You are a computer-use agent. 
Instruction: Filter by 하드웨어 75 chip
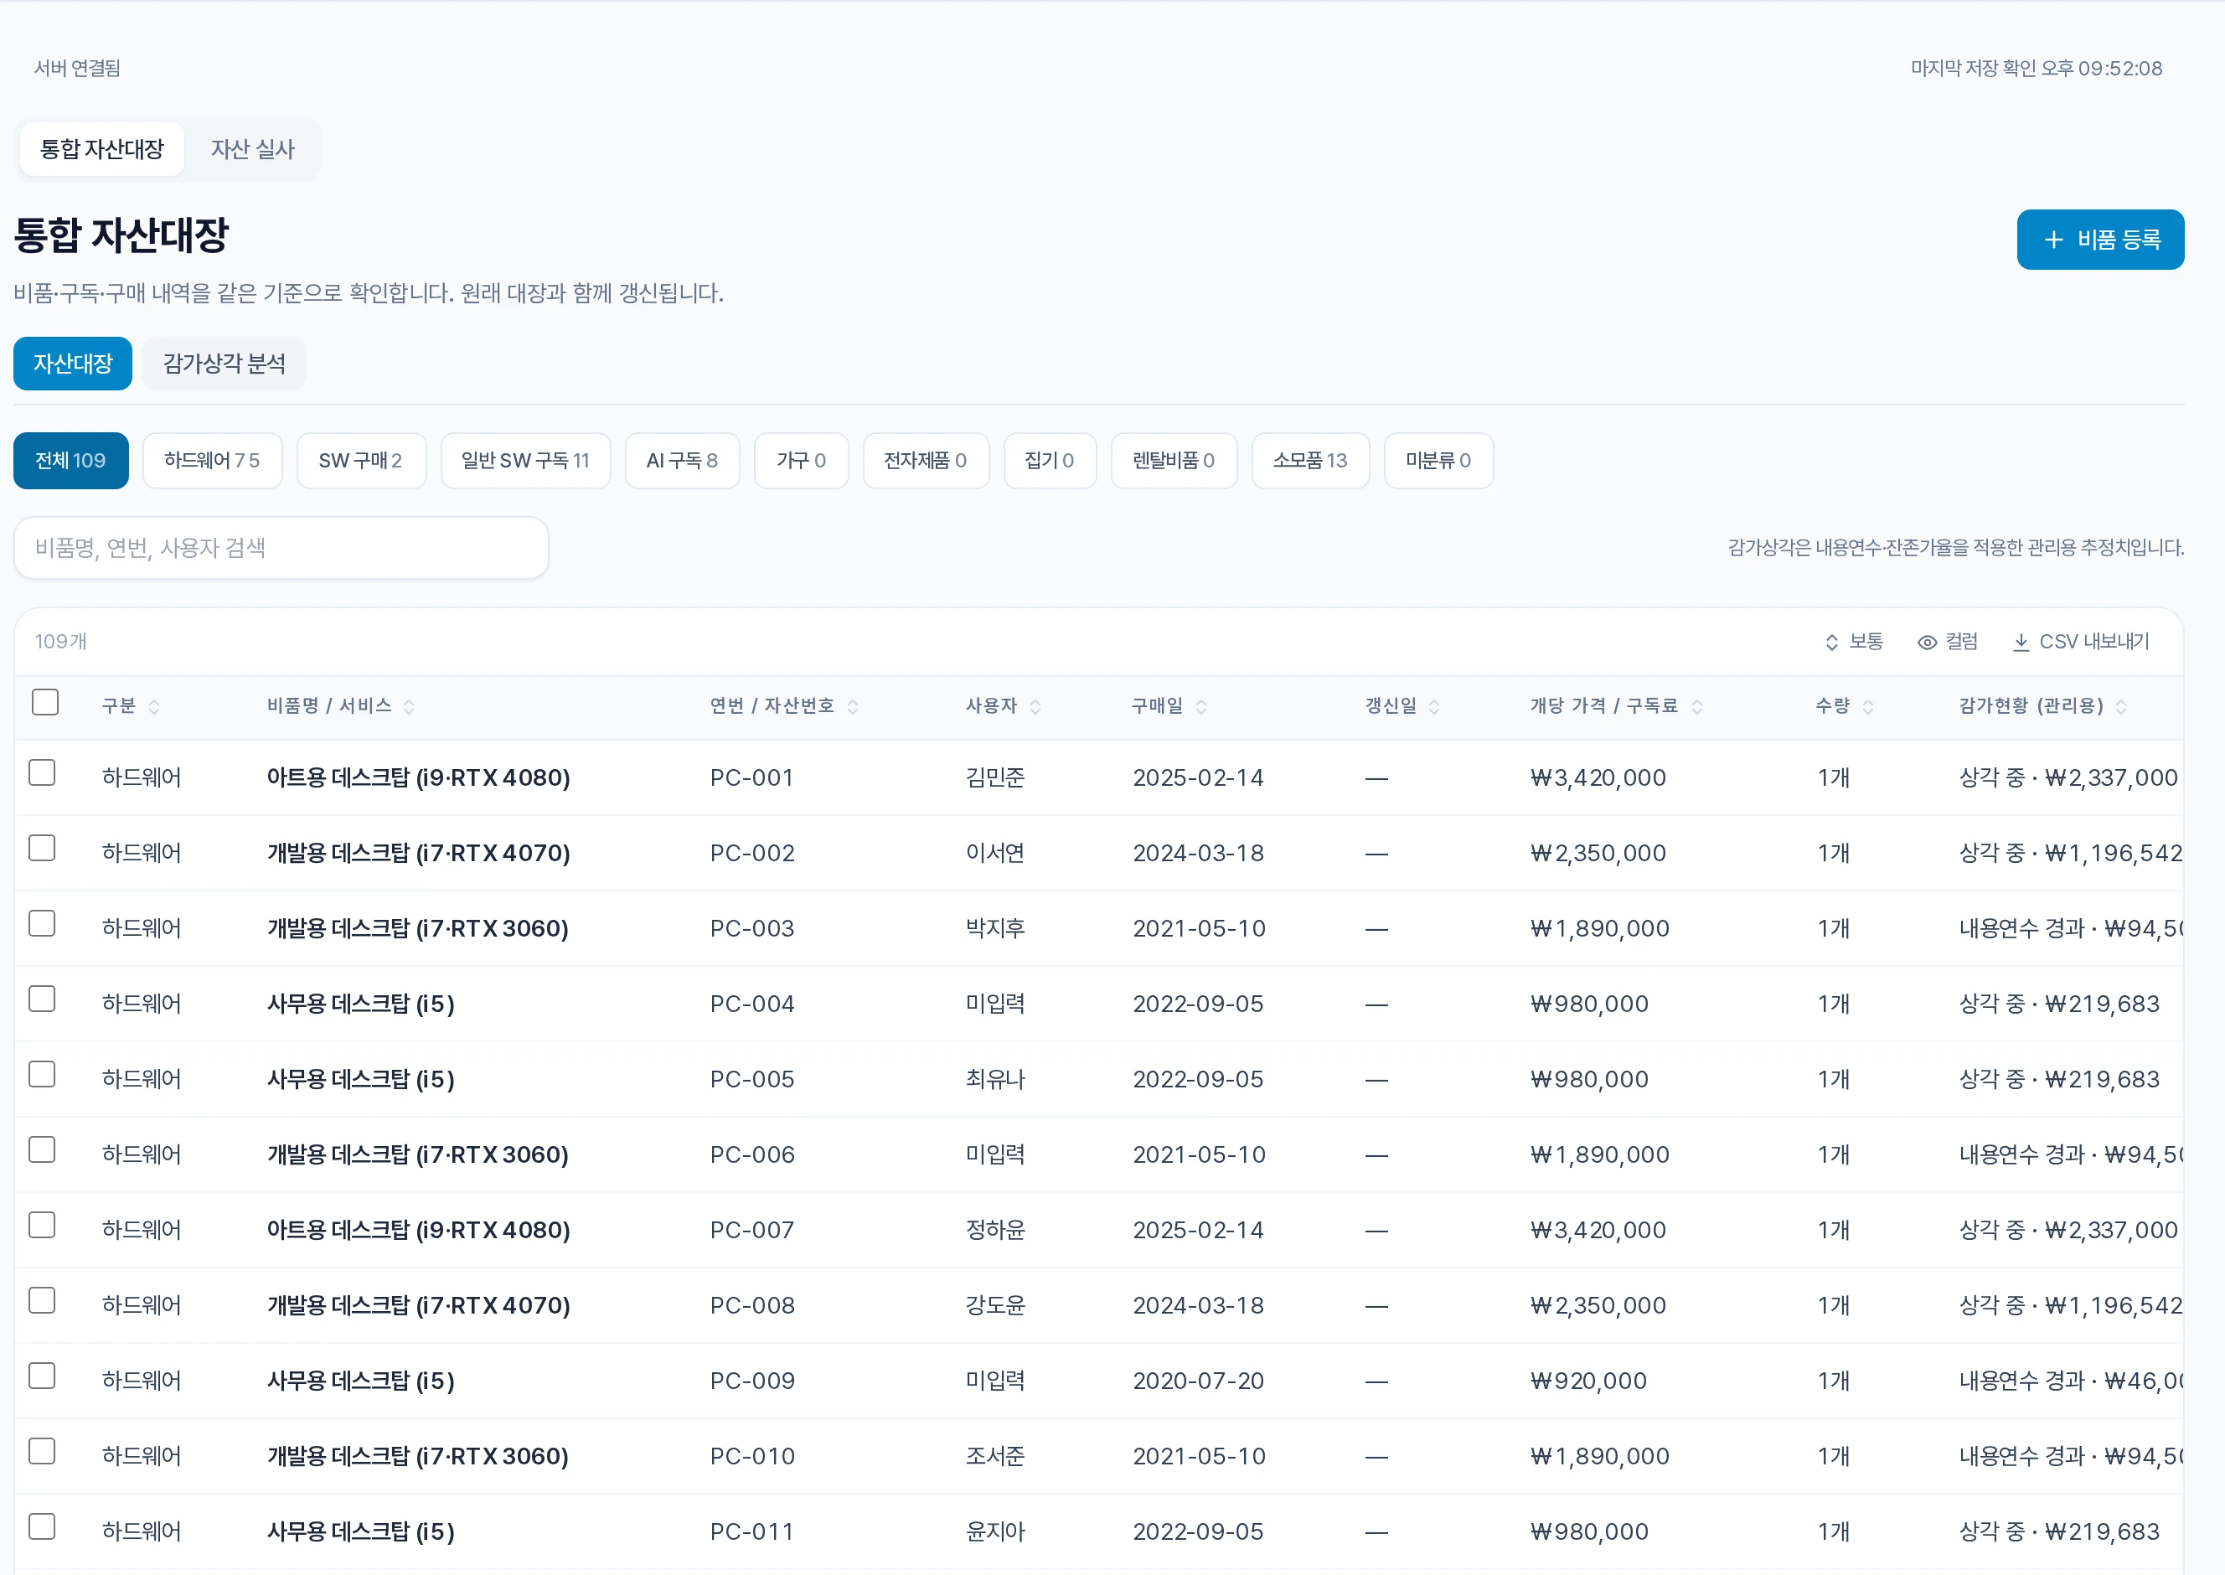(212, 461)
